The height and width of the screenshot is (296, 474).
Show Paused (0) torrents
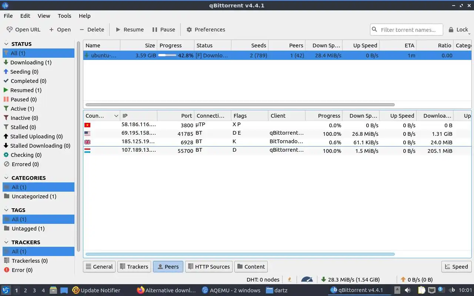click(39, 100)
